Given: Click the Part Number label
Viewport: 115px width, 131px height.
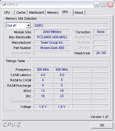Looking at the screenshot, I should (22, 48).
